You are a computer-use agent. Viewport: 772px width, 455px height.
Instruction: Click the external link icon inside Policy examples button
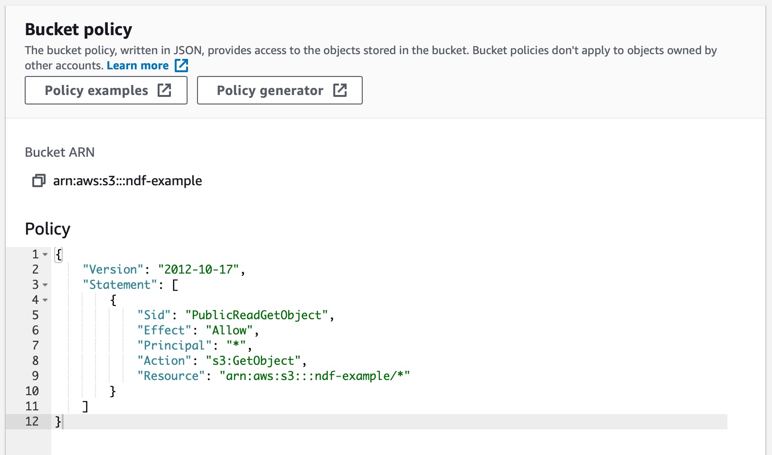[x=164, y=90]
